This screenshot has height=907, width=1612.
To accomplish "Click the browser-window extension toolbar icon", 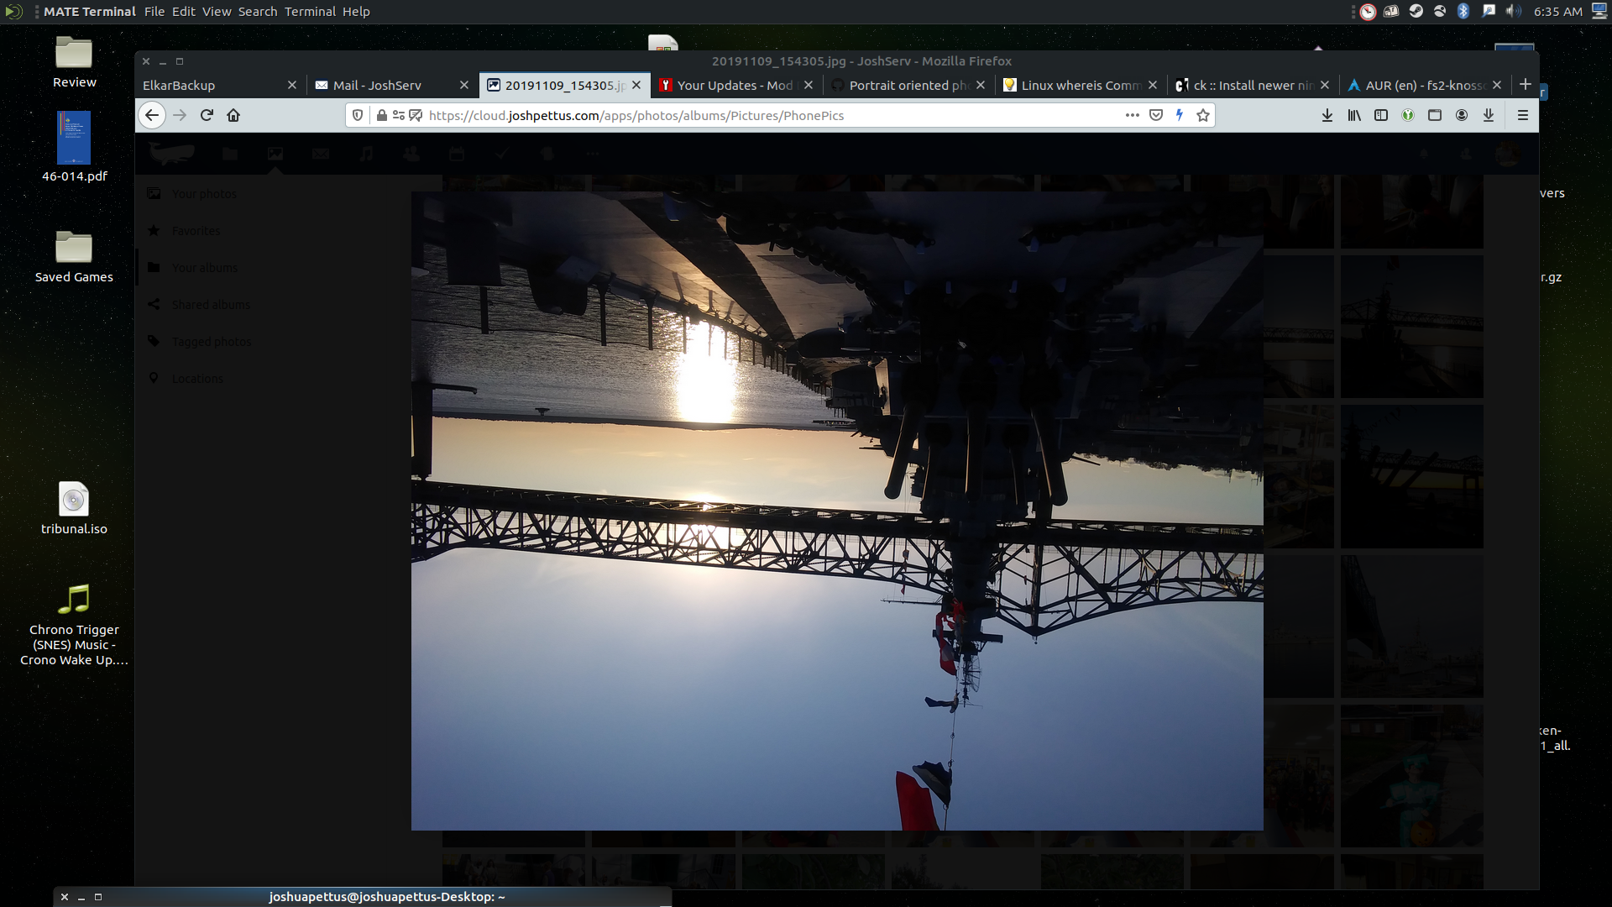I will pyautogui.click(x=1435, y=115).
